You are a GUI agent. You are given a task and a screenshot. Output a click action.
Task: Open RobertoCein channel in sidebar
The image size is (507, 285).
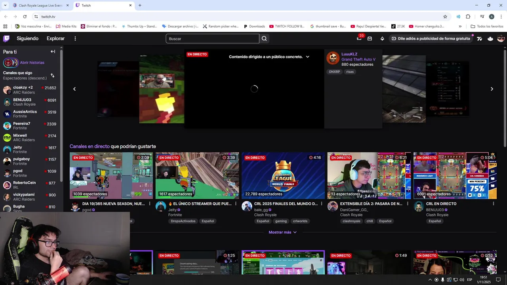(30, 185)
